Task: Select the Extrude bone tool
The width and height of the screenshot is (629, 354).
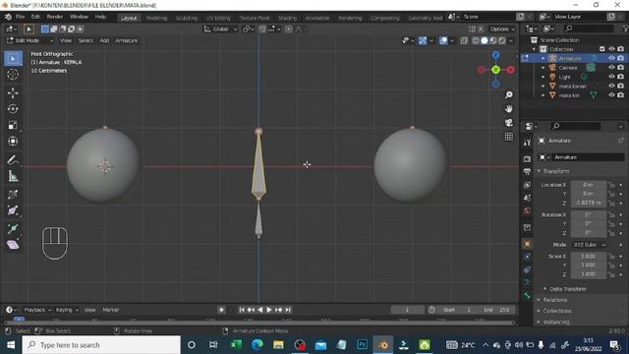Action: pos(13,229)
